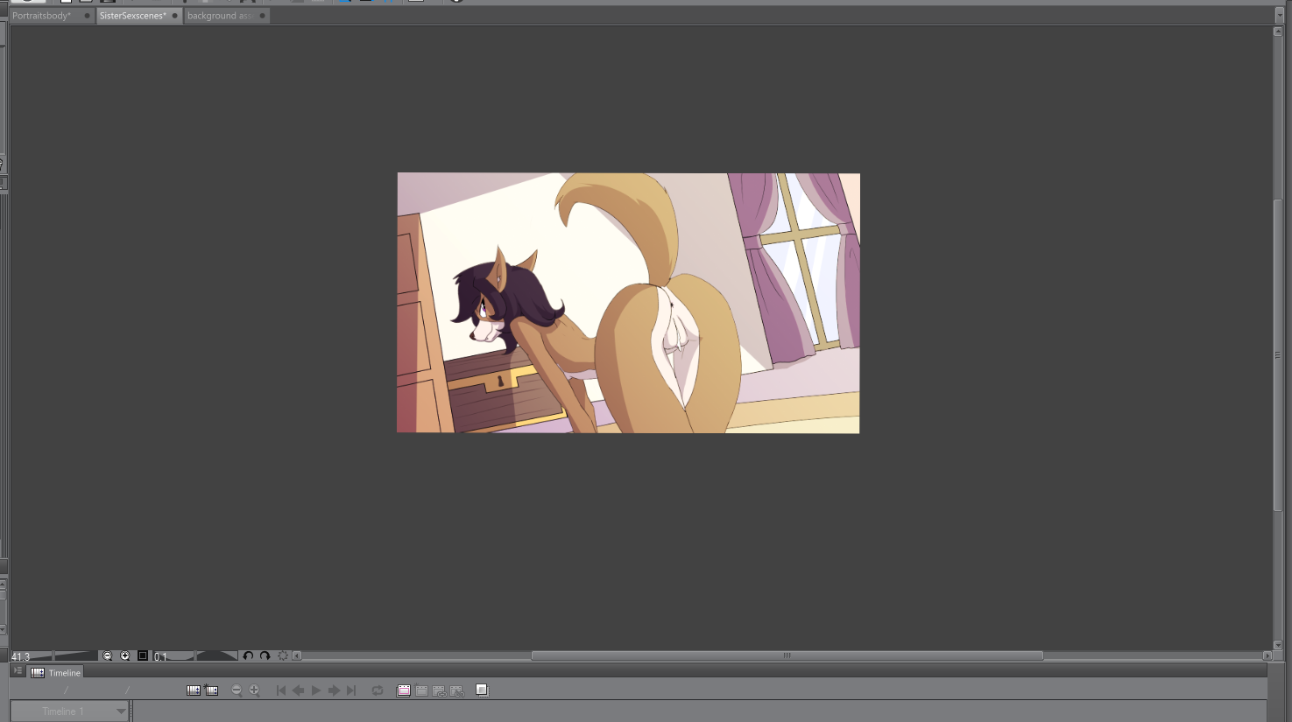1292x722 pixels.
Task: Click the second linked cel icon
Action: (456, 690)
